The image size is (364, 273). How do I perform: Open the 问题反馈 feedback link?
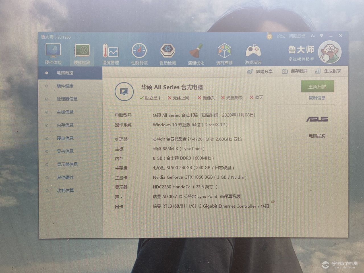point(297,36)
